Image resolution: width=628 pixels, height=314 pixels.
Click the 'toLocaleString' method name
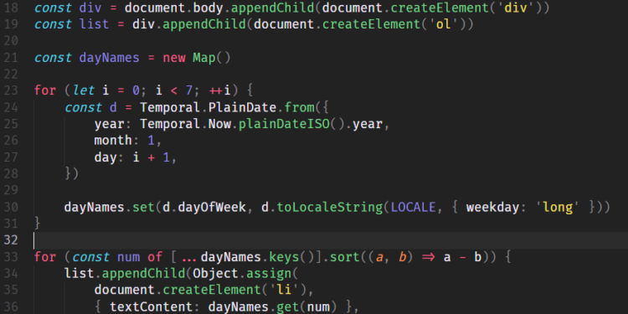(x=330, y=207)
